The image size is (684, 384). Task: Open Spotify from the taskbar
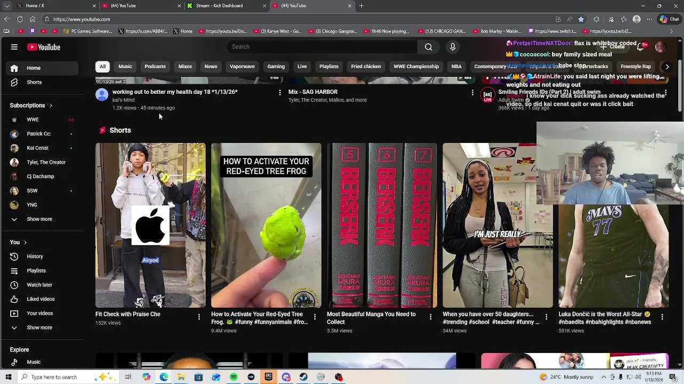click(x=234, y=377)
